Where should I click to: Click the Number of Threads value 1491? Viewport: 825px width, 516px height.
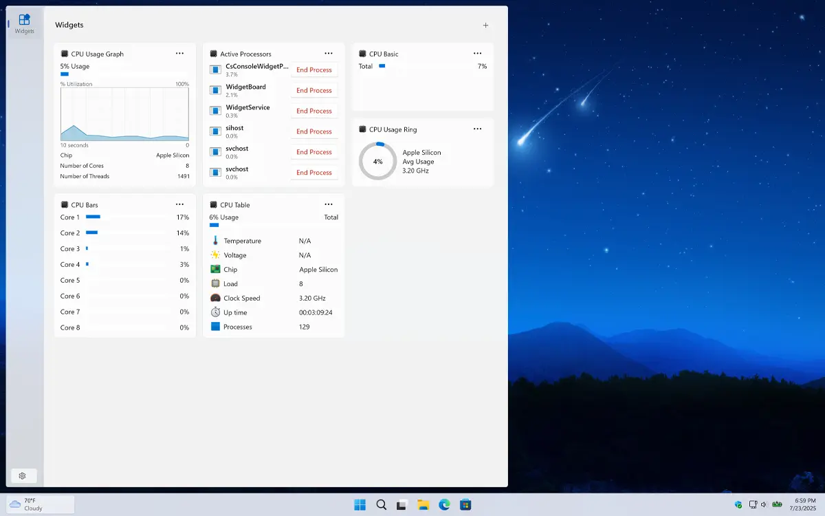point(183,176)
